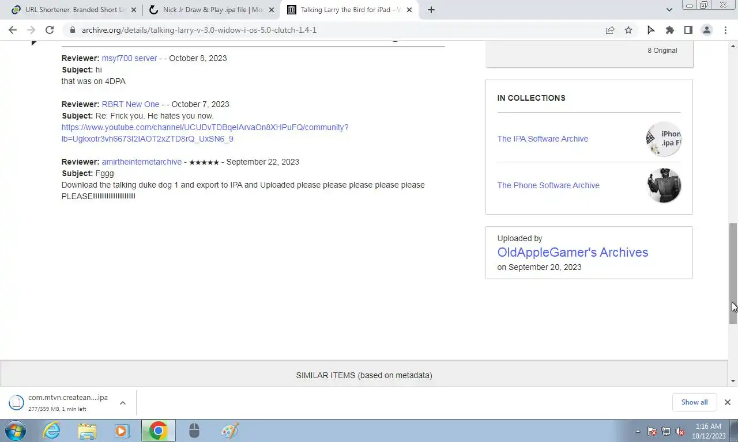Open reviewer msyf700 server profile
This screenshot has width=738, height=442.
pos(129,58)
